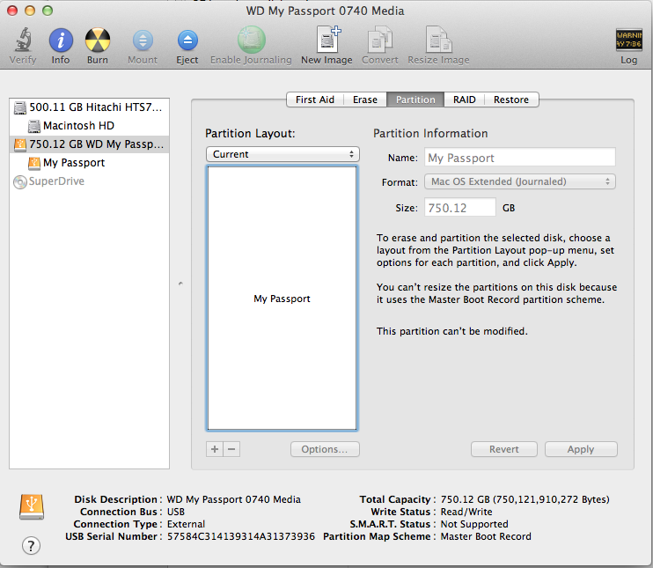The height and width of the screenshot is (568, 653).
Task: Click the Mount toolbar icon
Action: pyautogui.click(x=143, y=41)
